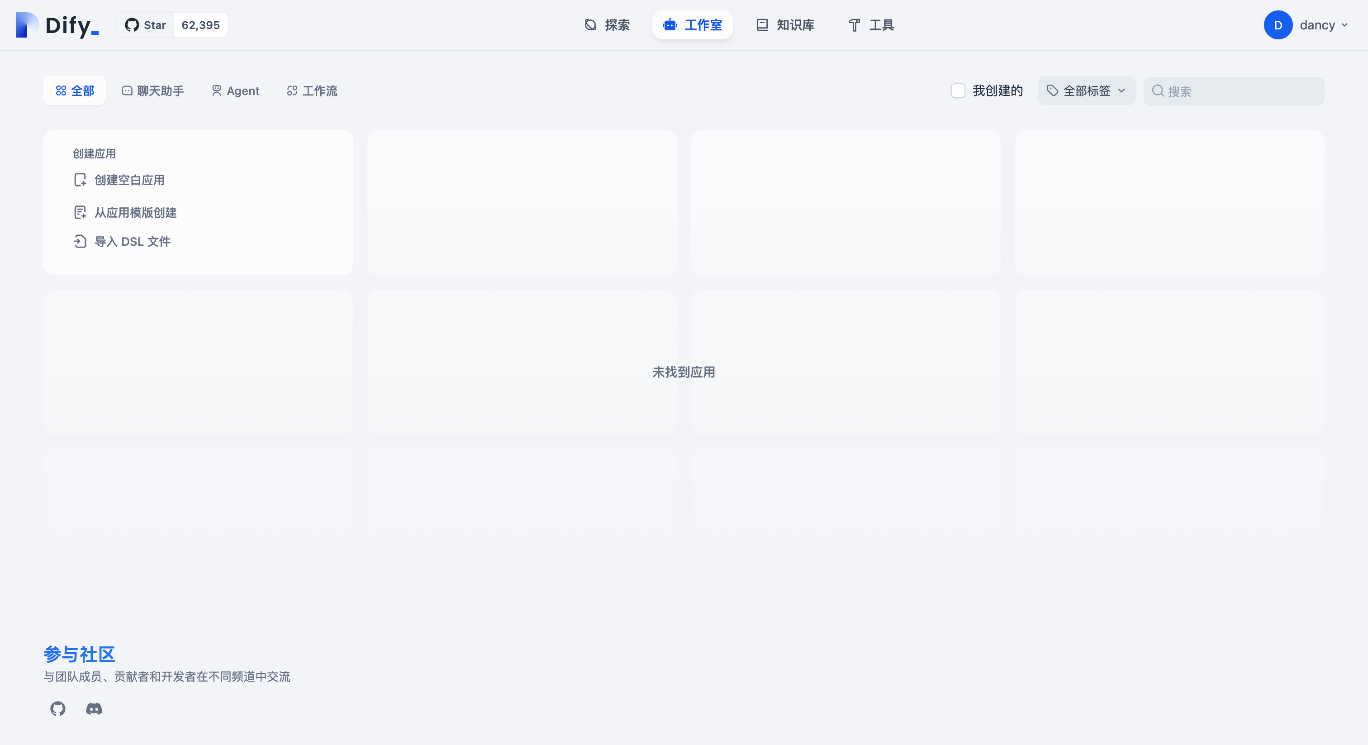Filter apps by 工作流 workflow tab
The height and width of the screenshot is (745, 1368).
coord(312,91)
